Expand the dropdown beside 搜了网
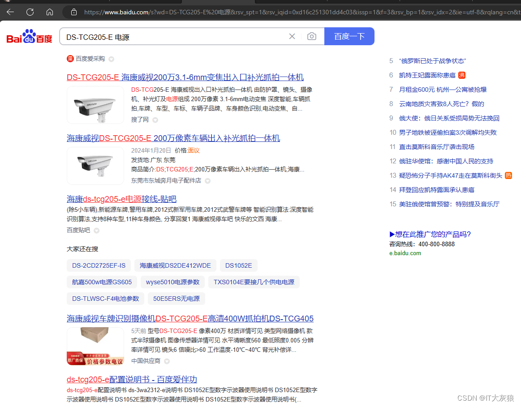521x406 pixels. [x=155, y=120]
